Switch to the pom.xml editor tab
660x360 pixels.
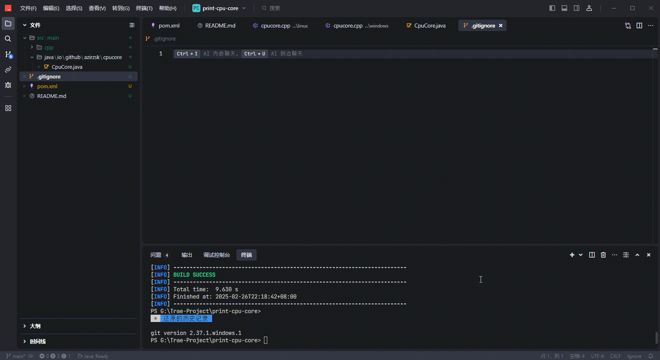[x=165, y=25]
